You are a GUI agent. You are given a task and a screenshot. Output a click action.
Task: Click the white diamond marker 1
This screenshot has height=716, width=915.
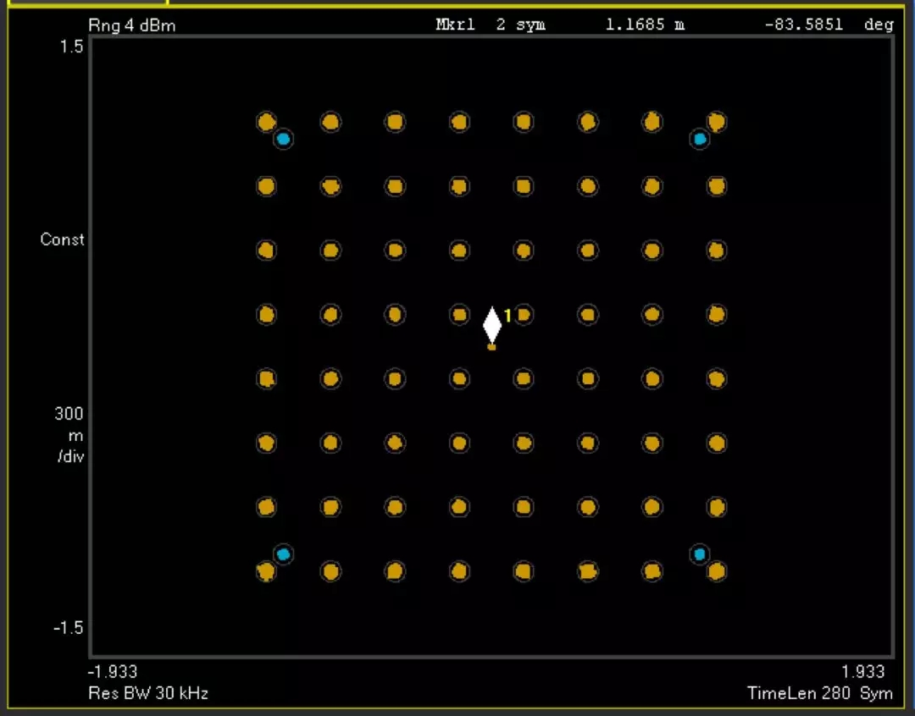[x=492, y=325]
